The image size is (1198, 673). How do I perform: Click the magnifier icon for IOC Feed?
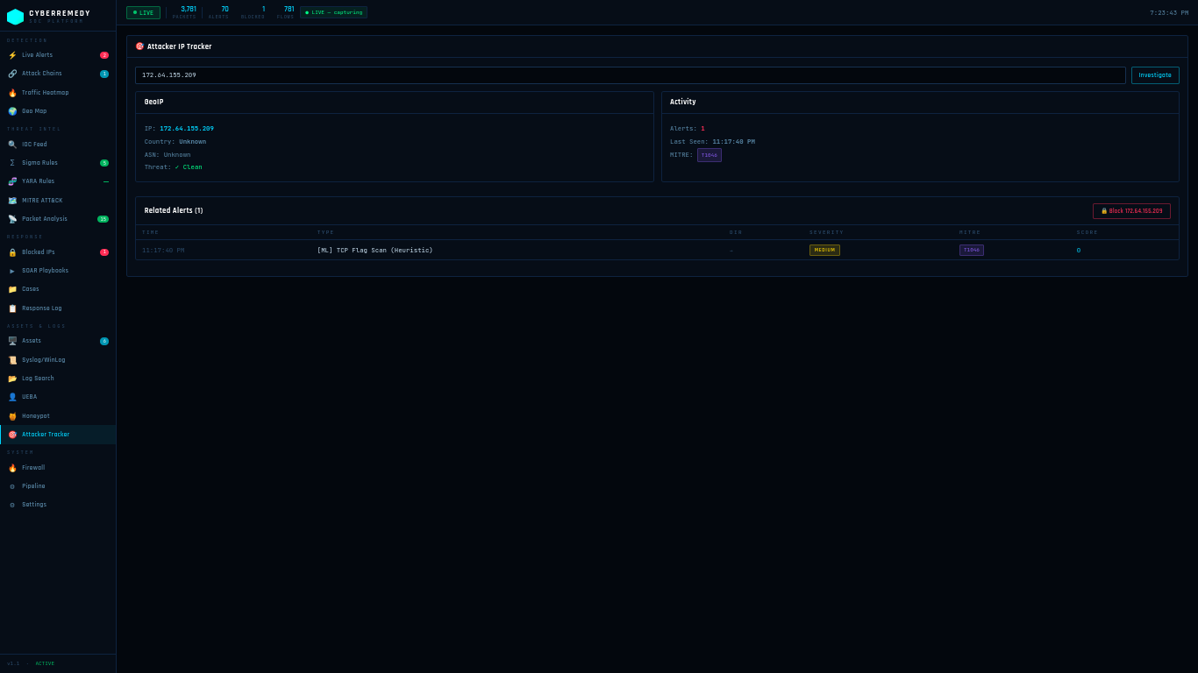[x=12, y=145]
